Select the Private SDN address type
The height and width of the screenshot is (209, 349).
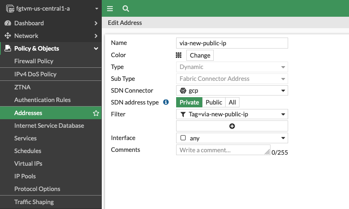point(189,102)
